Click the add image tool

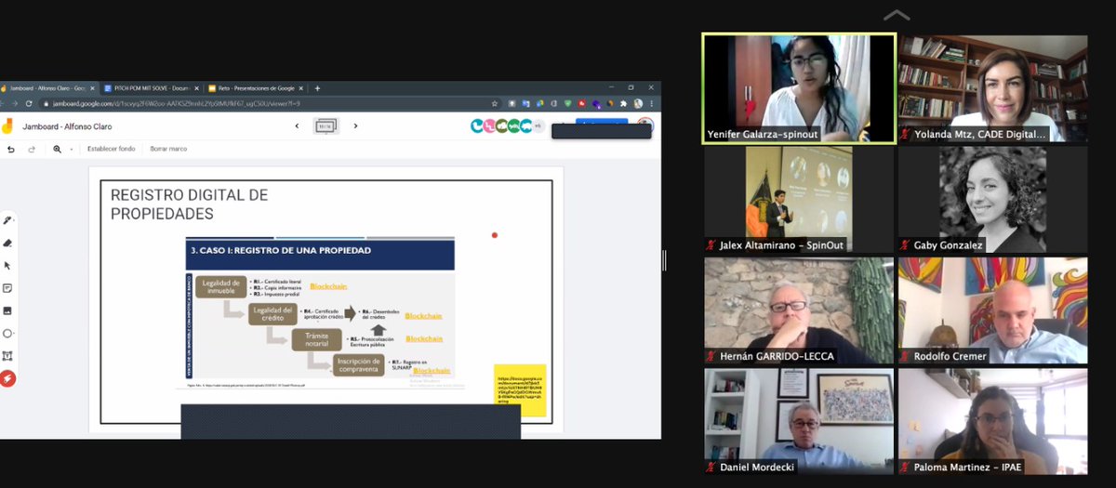7,310
